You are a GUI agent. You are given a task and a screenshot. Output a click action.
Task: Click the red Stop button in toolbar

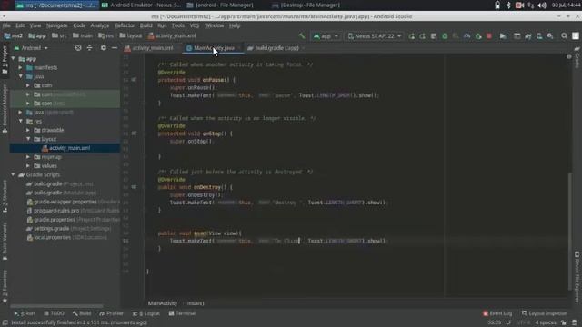[x=489, y=36]
